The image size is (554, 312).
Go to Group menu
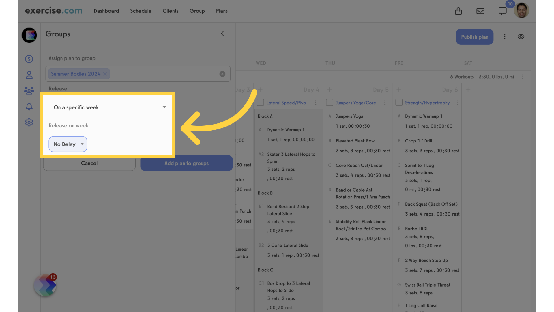tap(197, 11)
